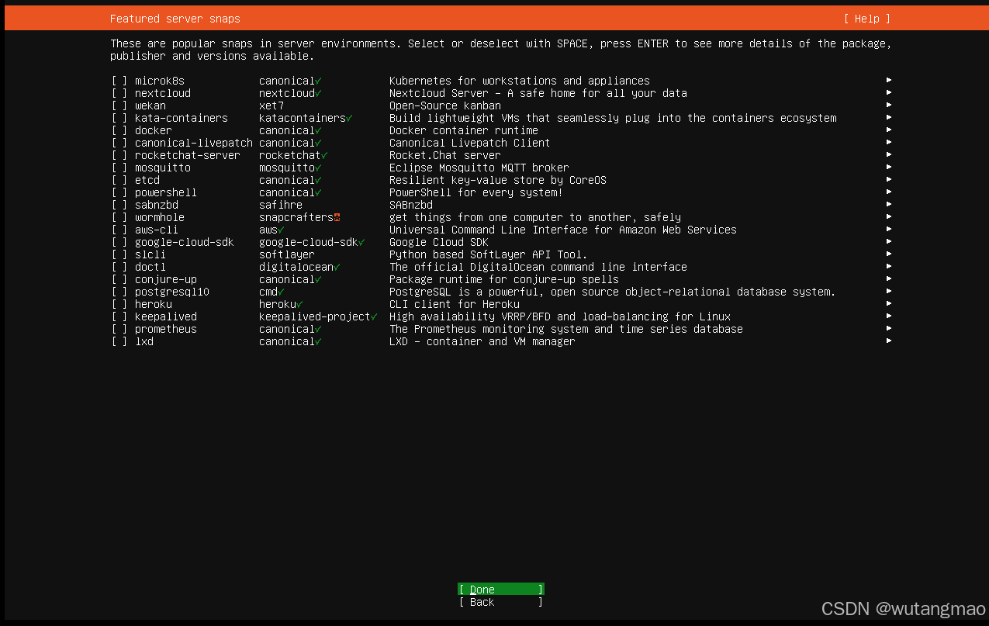Screen dimensions: 989x626
Task: Select the nextcloud snap checkbox
Action: click(x=119, y=93)
